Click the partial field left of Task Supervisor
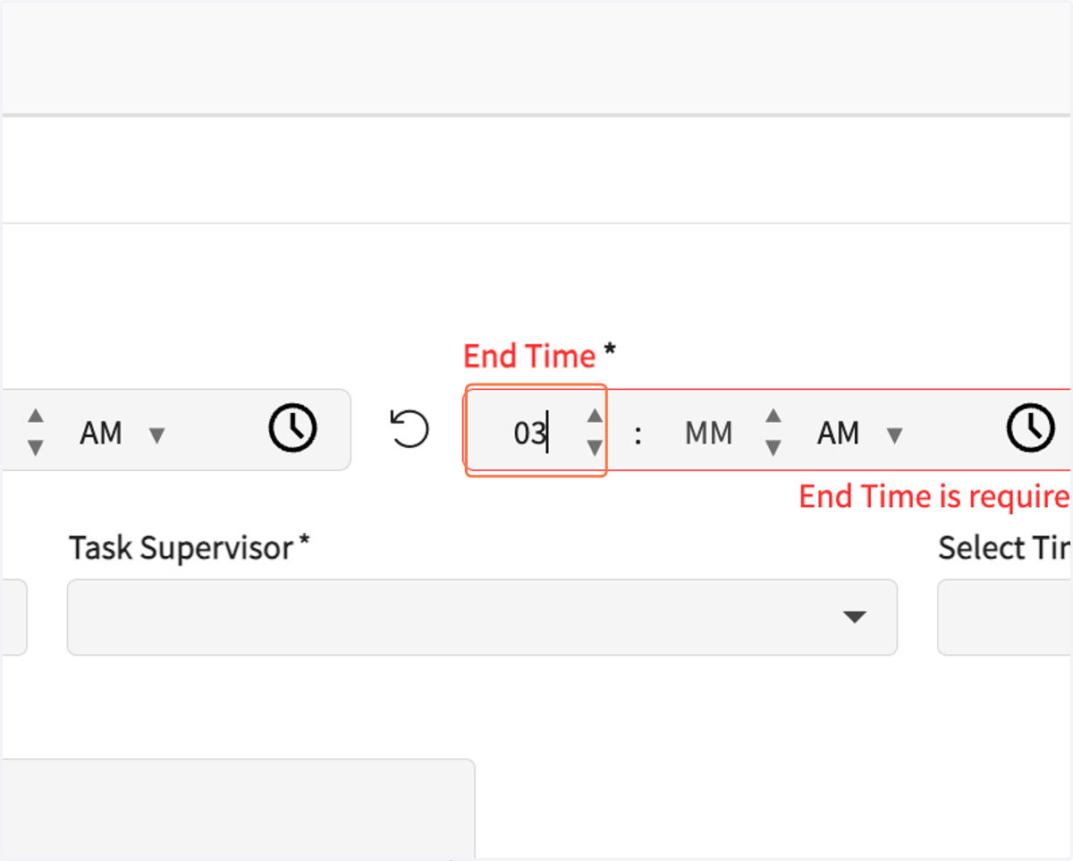The height and width of the screenshot is (861, 1073). pyautogui.click(x=13, y=617)
